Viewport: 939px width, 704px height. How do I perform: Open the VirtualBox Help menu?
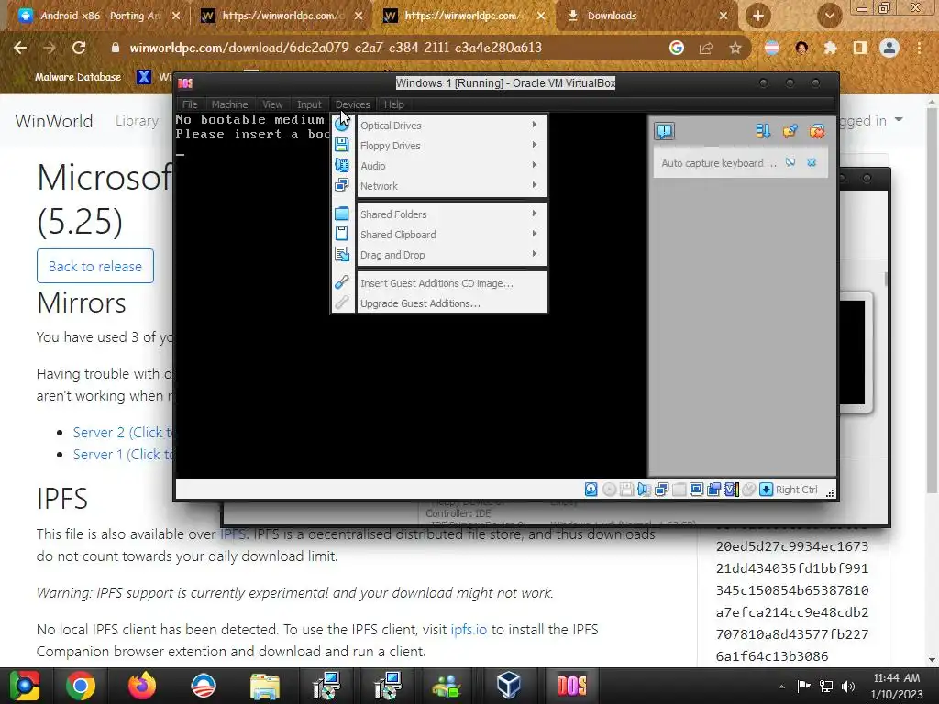tap(394, 104)
